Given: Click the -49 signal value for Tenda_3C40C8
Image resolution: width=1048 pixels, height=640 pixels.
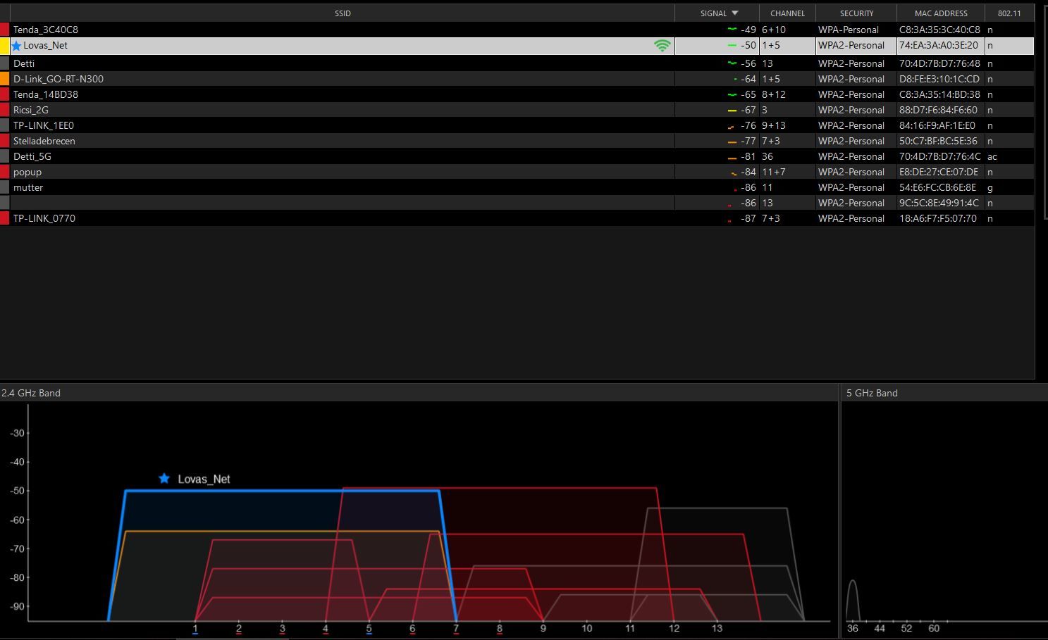Looking at the screenshot, I should 748,30.
